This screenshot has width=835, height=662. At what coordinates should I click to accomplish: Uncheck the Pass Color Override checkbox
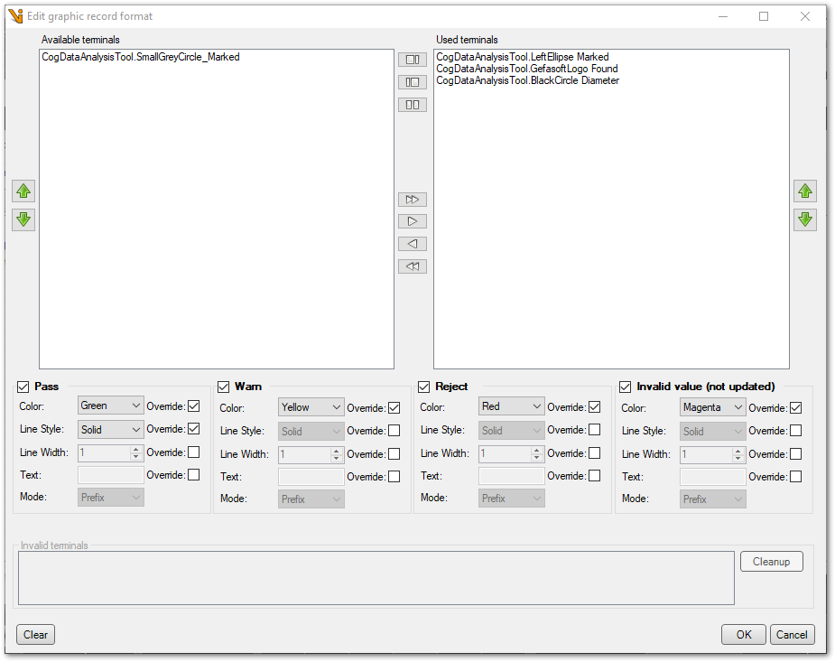coord(194,406)
